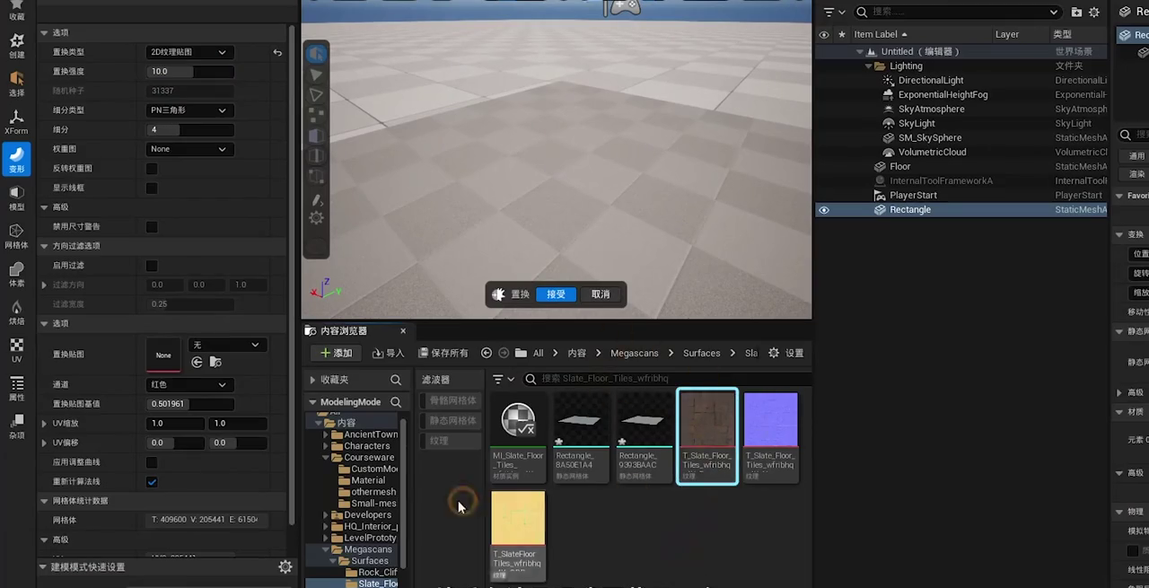Open the 置换类型 dropdown showing 2D纹理贴图

tap(189, 52)
